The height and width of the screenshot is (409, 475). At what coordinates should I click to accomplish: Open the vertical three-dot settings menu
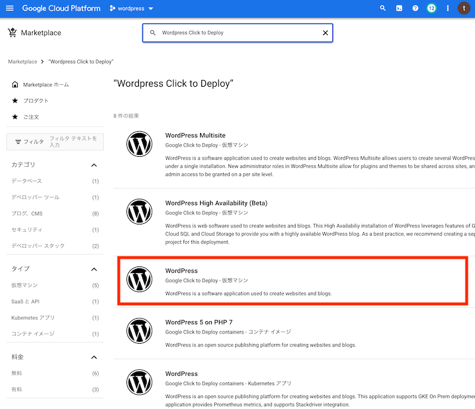448,8
